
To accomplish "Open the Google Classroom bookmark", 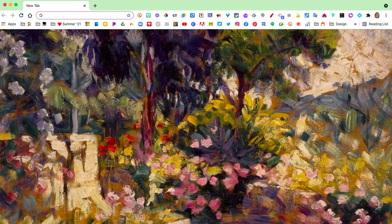I will coord(211,24).
